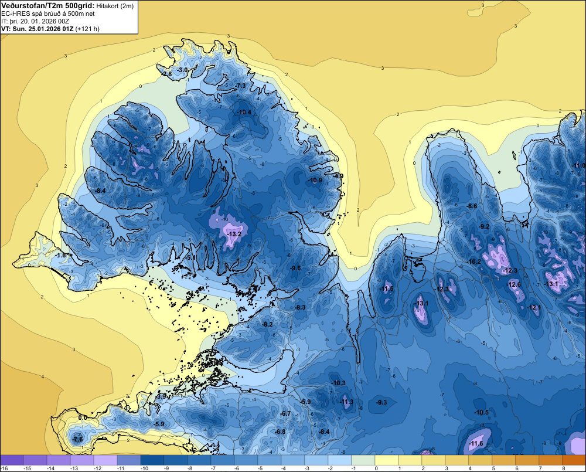
Task: Click the '-3.9' temperature label
Action: click(x=161, y=396)
